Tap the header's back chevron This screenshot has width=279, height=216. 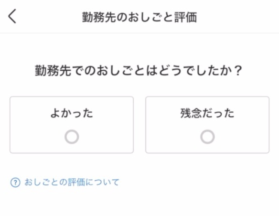[12, 16]
